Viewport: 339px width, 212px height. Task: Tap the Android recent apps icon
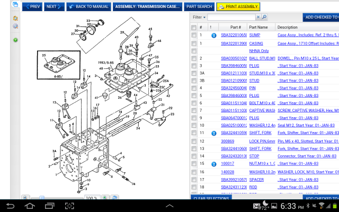pyautogui.click(x=49, y=206)
